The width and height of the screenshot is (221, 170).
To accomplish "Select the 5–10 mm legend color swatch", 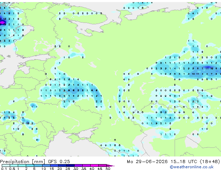I will pyautogui.click(x=38, y=165).
